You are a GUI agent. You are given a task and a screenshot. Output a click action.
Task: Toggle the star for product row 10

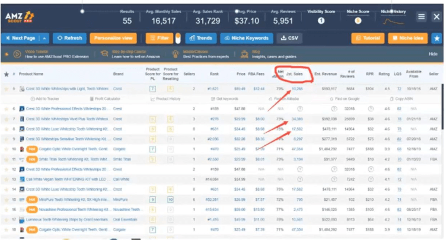[6, 149]
